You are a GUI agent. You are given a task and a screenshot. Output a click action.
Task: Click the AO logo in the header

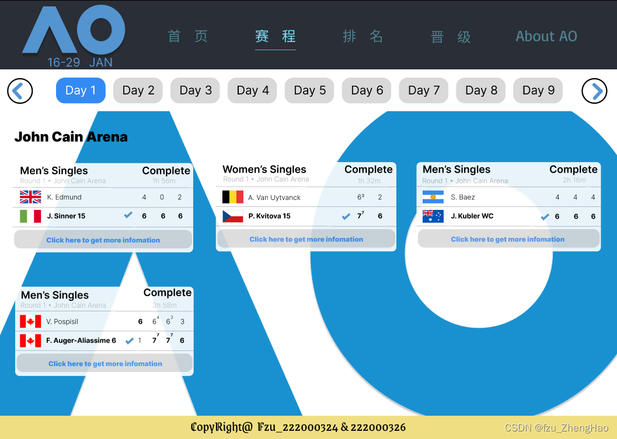tap(74, 30)
